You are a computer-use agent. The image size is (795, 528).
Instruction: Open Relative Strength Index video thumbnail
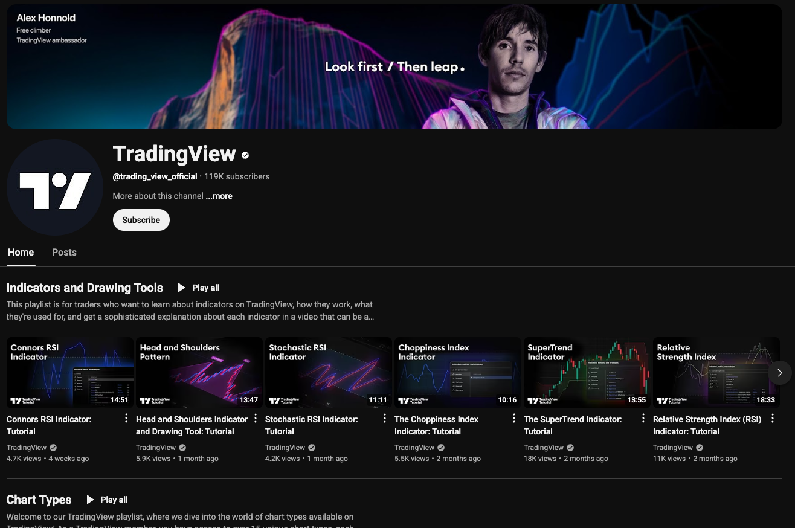(x=716, y=373)
